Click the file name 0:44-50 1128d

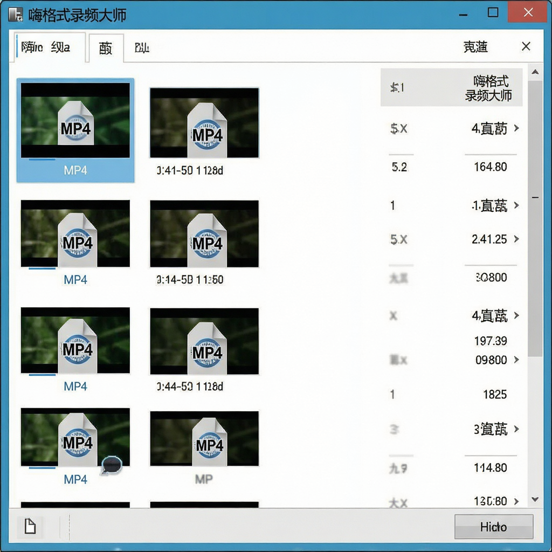[x=190, y=387]
